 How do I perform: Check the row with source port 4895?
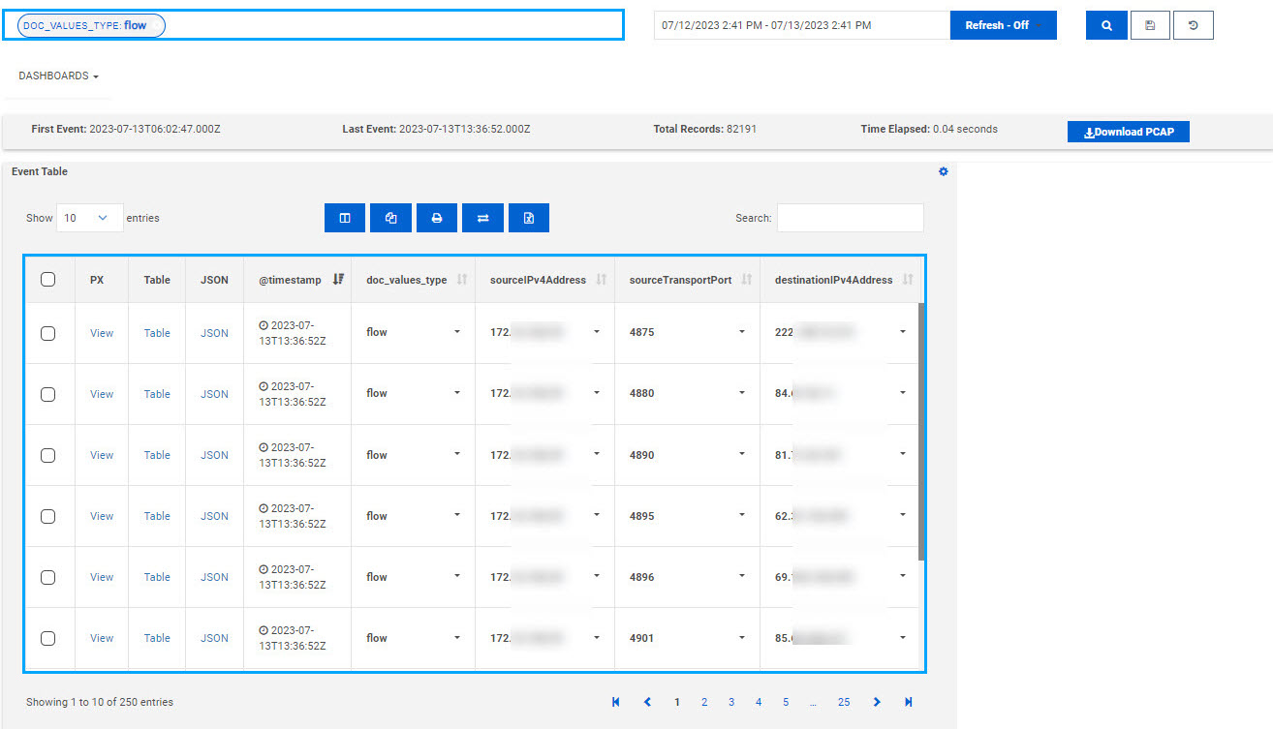(47, 516)
